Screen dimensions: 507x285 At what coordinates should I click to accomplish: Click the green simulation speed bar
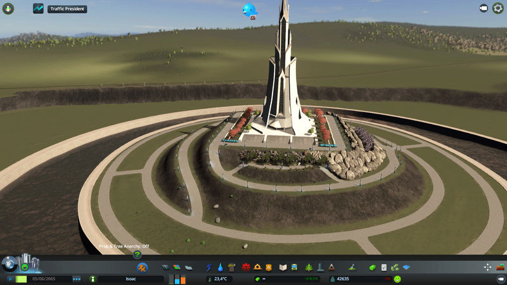21,279
